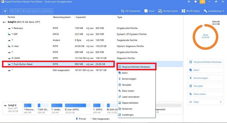Open the WinPE Maker tool

coord(191,11)
